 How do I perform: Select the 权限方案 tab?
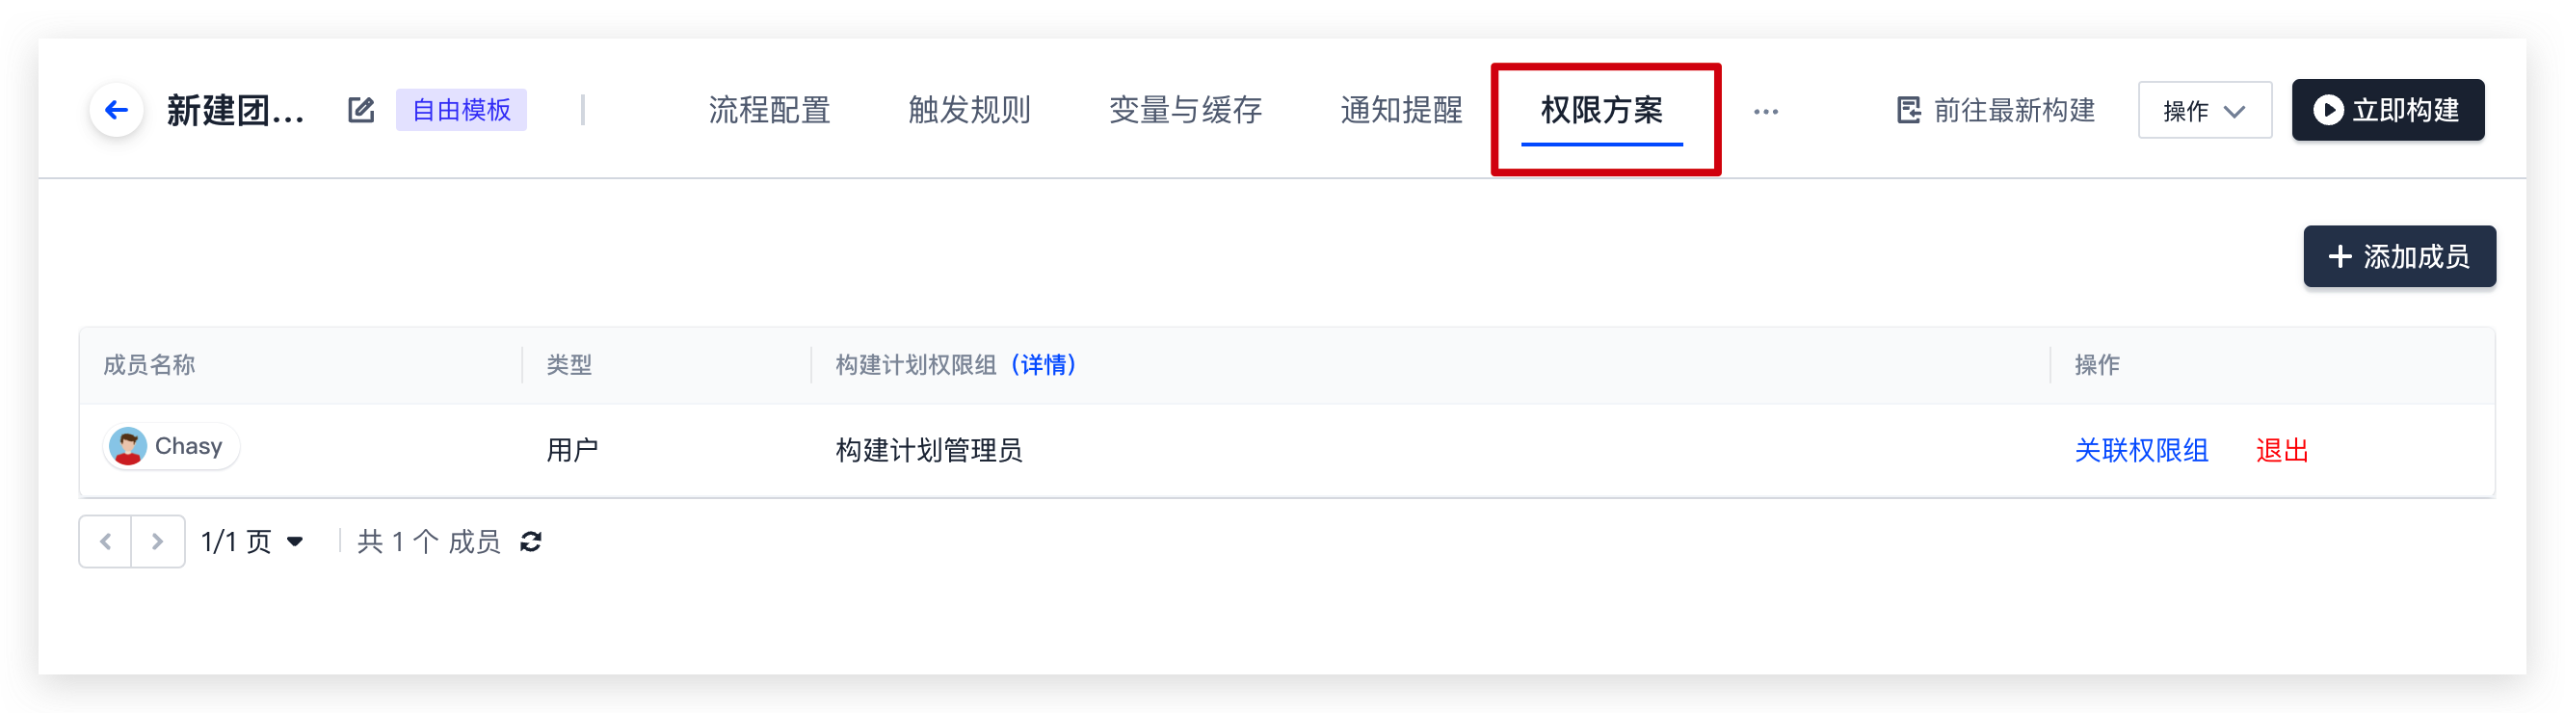pos(1601,110)
